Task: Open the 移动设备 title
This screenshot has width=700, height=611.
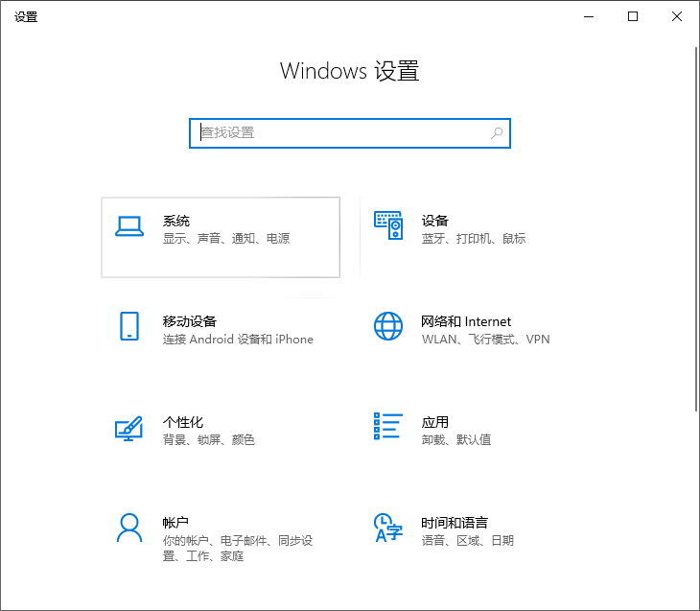Action: [190, 321]
